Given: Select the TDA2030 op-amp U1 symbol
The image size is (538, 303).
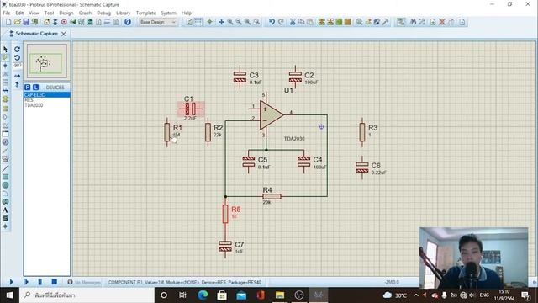Looking at the screenshot, I should (271, 114).
